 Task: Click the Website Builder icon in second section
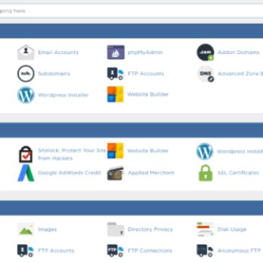[115, 151]
